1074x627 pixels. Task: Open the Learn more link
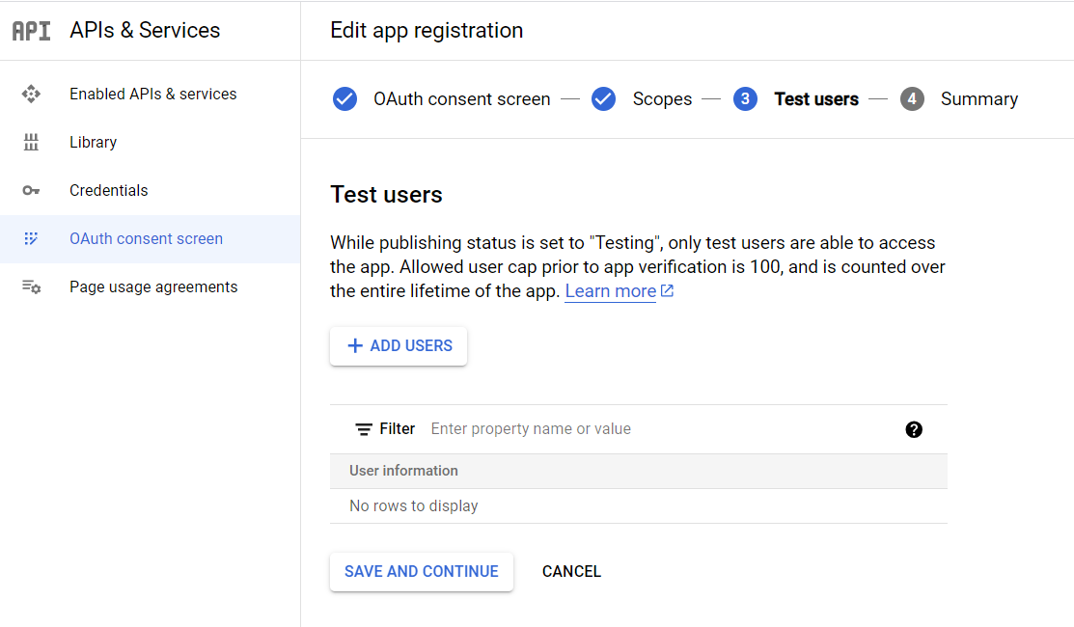click(610, 291)
